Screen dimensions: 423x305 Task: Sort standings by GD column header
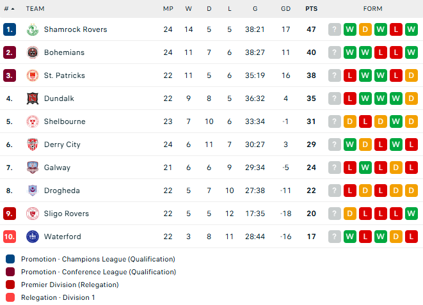point(285,9)
